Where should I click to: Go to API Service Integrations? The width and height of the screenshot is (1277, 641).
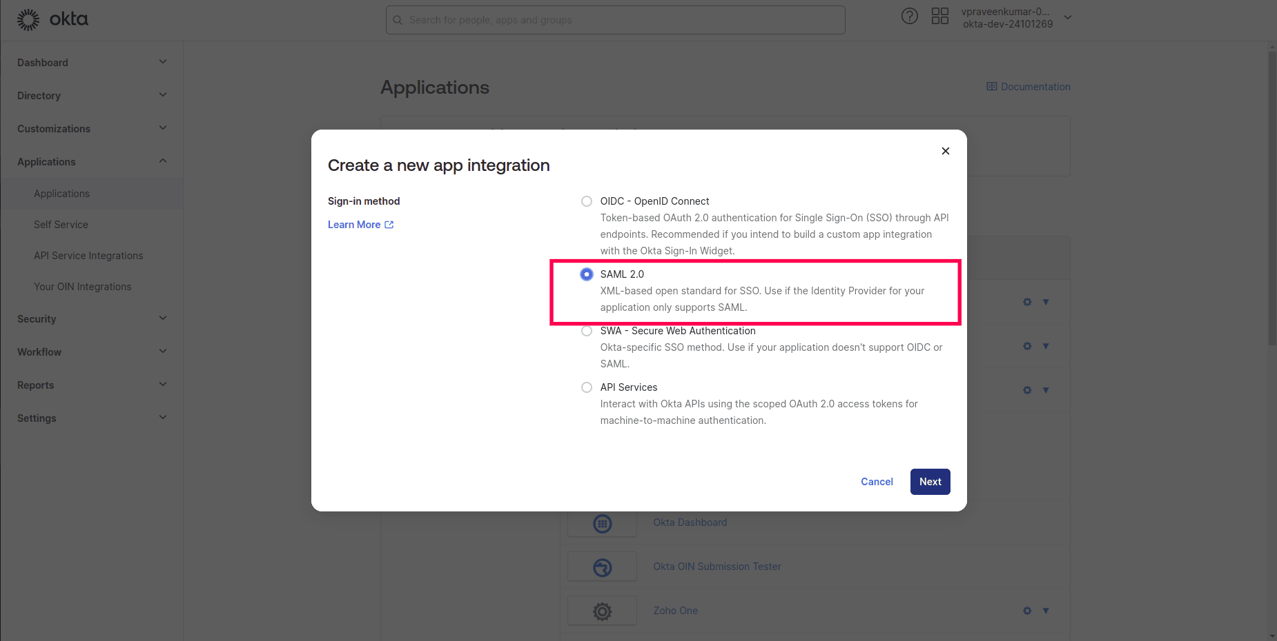click(88, 255)
